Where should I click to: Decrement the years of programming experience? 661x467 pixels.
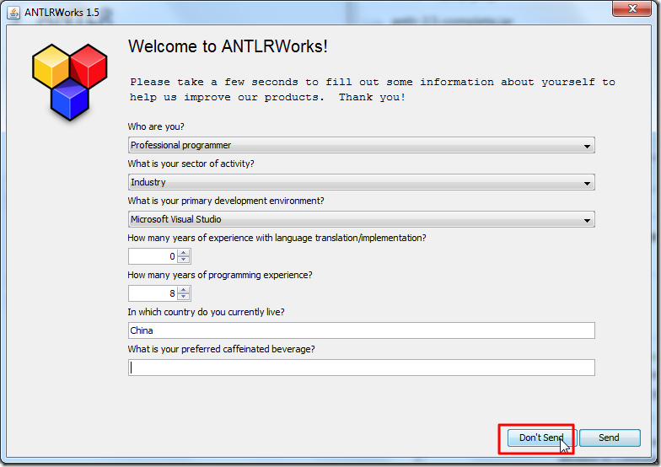pos(184,297)
